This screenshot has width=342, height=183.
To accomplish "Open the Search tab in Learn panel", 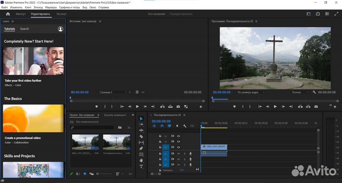I will click(x=24, y=29).
